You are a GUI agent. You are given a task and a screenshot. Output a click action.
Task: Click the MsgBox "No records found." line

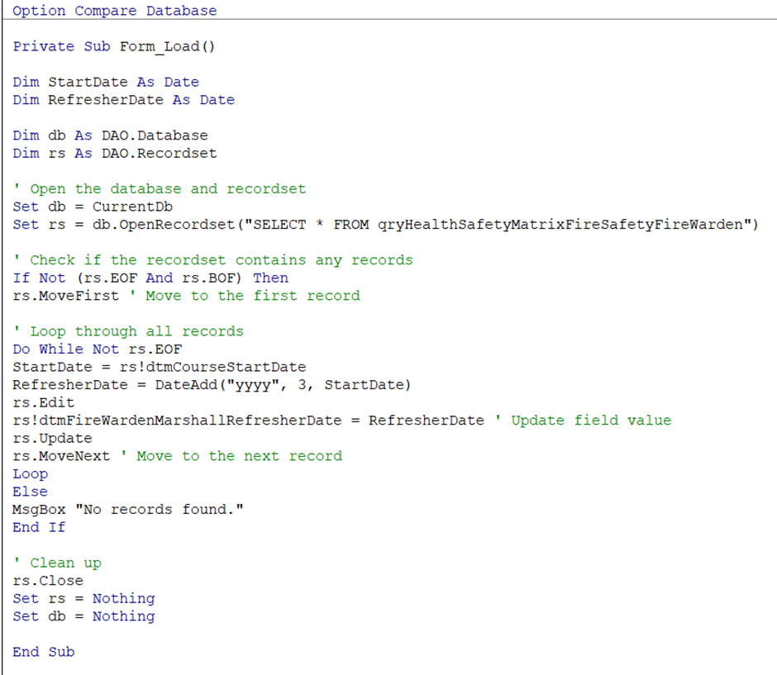point(128,510)
